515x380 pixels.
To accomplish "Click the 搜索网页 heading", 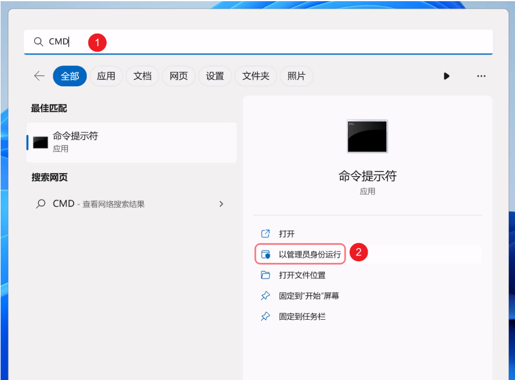I will click(x=50, y=177).
